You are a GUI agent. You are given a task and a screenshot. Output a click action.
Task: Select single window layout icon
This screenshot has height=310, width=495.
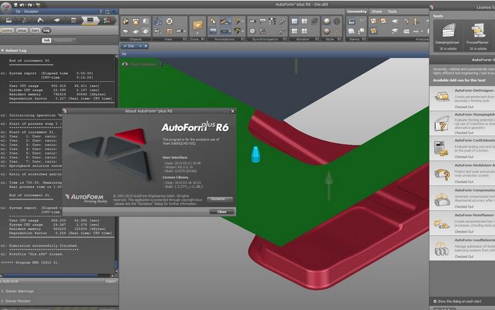click(x=294, y=21)
